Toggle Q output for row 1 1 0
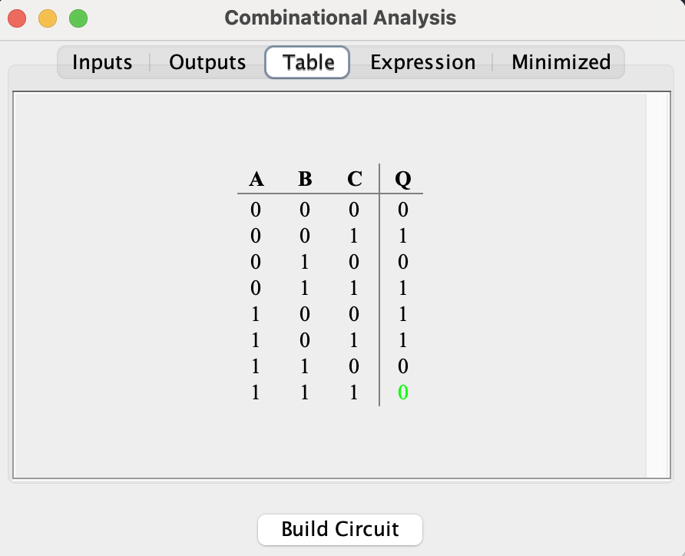This screenshot has width=685, height=556. [402, 366]
